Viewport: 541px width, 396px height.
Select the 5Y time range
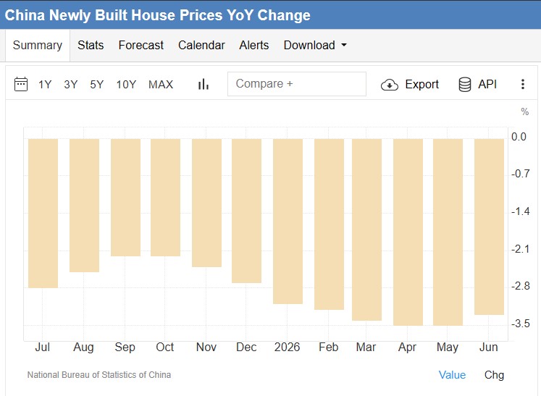point(96,85)
